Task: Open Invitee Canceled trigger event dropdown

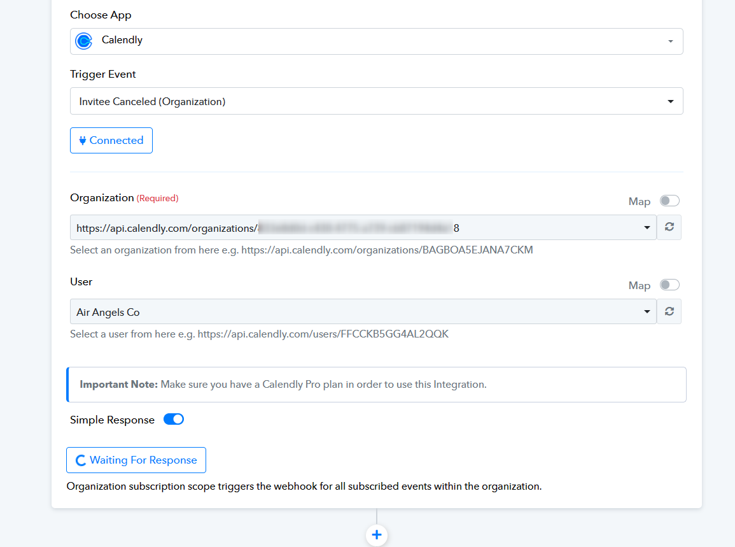Action: pos(375,101)
